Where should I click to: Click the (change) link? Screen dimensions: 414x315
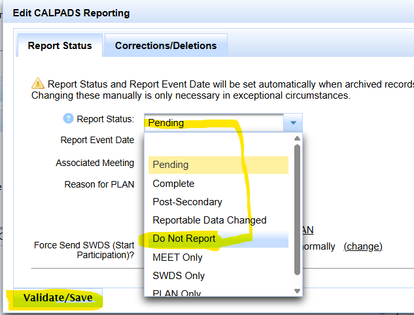click(363, 246)
